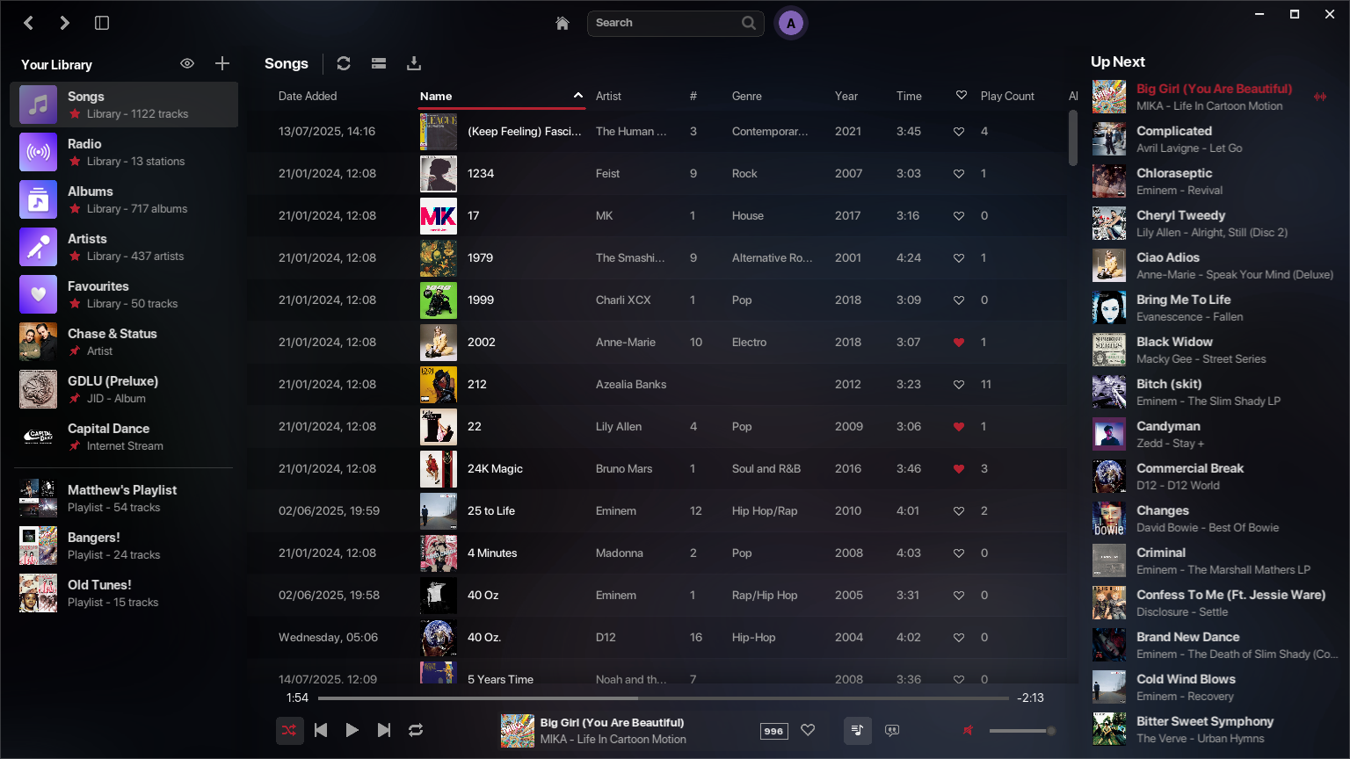
Task: Open Radio in the library sidebar
Action: pos(124,152)
